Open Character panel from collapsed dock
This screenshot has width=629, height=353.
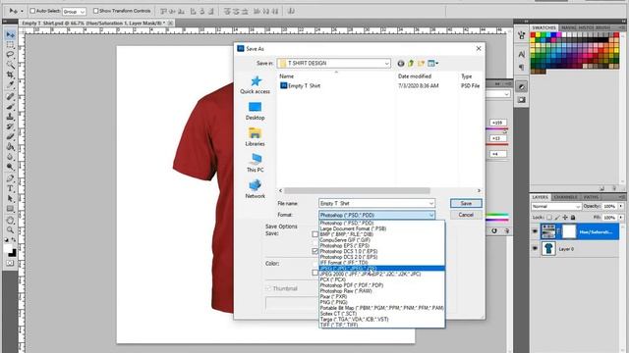coord(521,55)
